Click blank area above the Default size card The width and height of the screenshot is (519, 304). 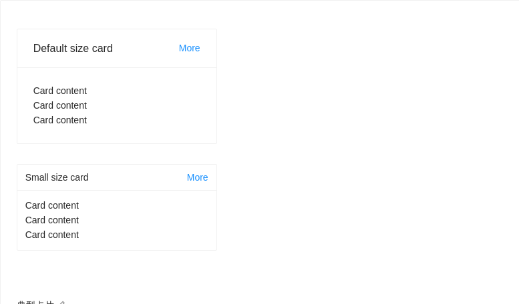[x=117, y=15]
